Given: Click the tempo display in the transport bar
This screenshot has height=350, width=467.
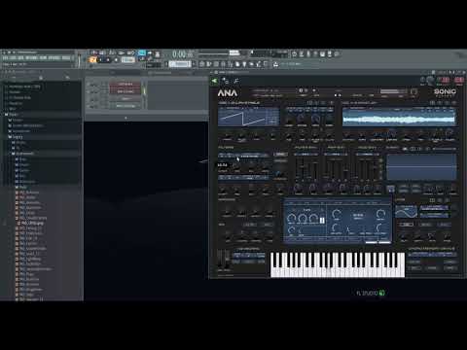Looking at the screenshot, I should pos(128,60).
